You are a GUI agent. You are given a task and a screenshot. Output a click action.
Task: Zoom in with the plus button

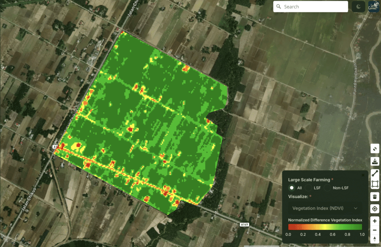click(x=375, y=220)
